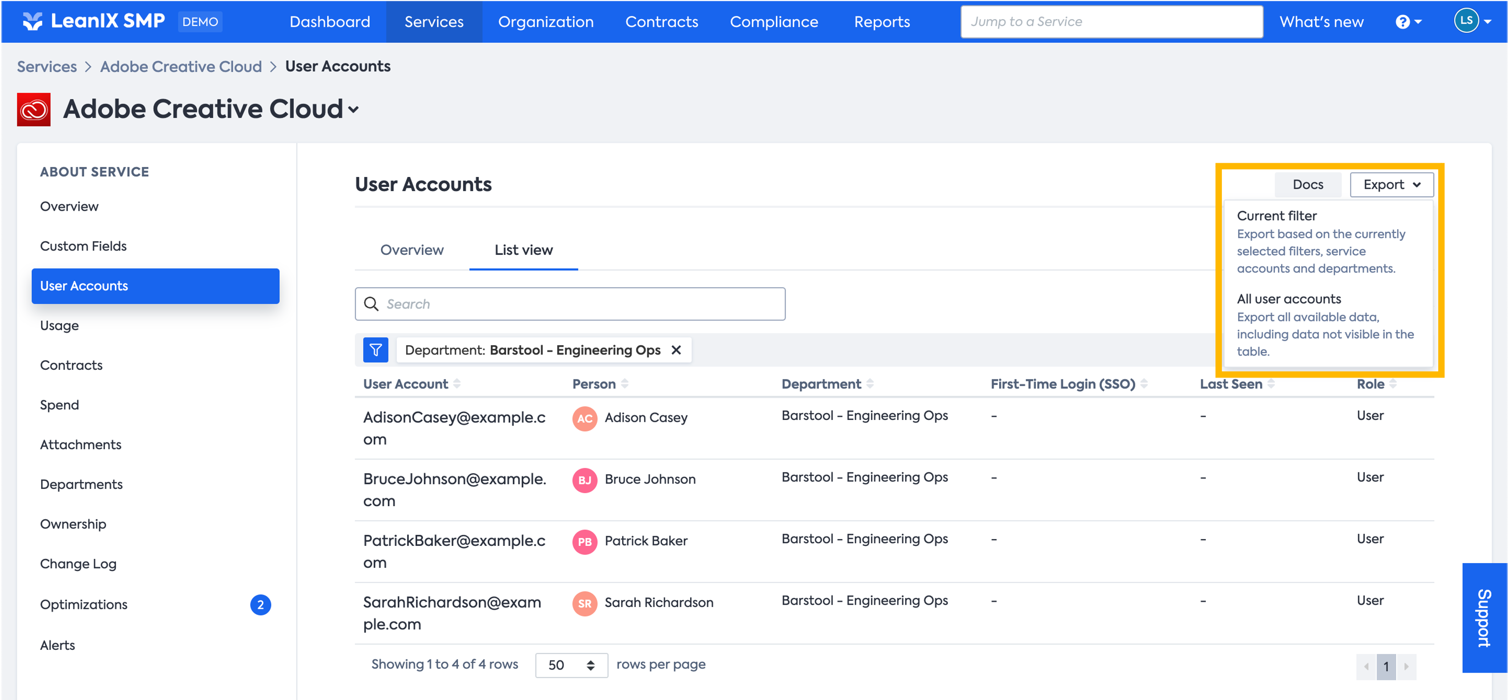
Task: Click the Adobe Creative Cloud service icon
Action: (33, 109)
